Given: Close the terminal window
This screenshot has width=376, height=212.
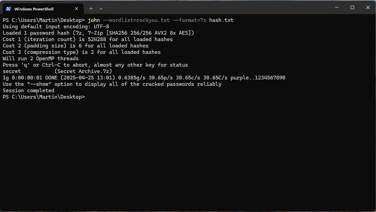Looking at the screenshot, I should [x=368, y=7].
